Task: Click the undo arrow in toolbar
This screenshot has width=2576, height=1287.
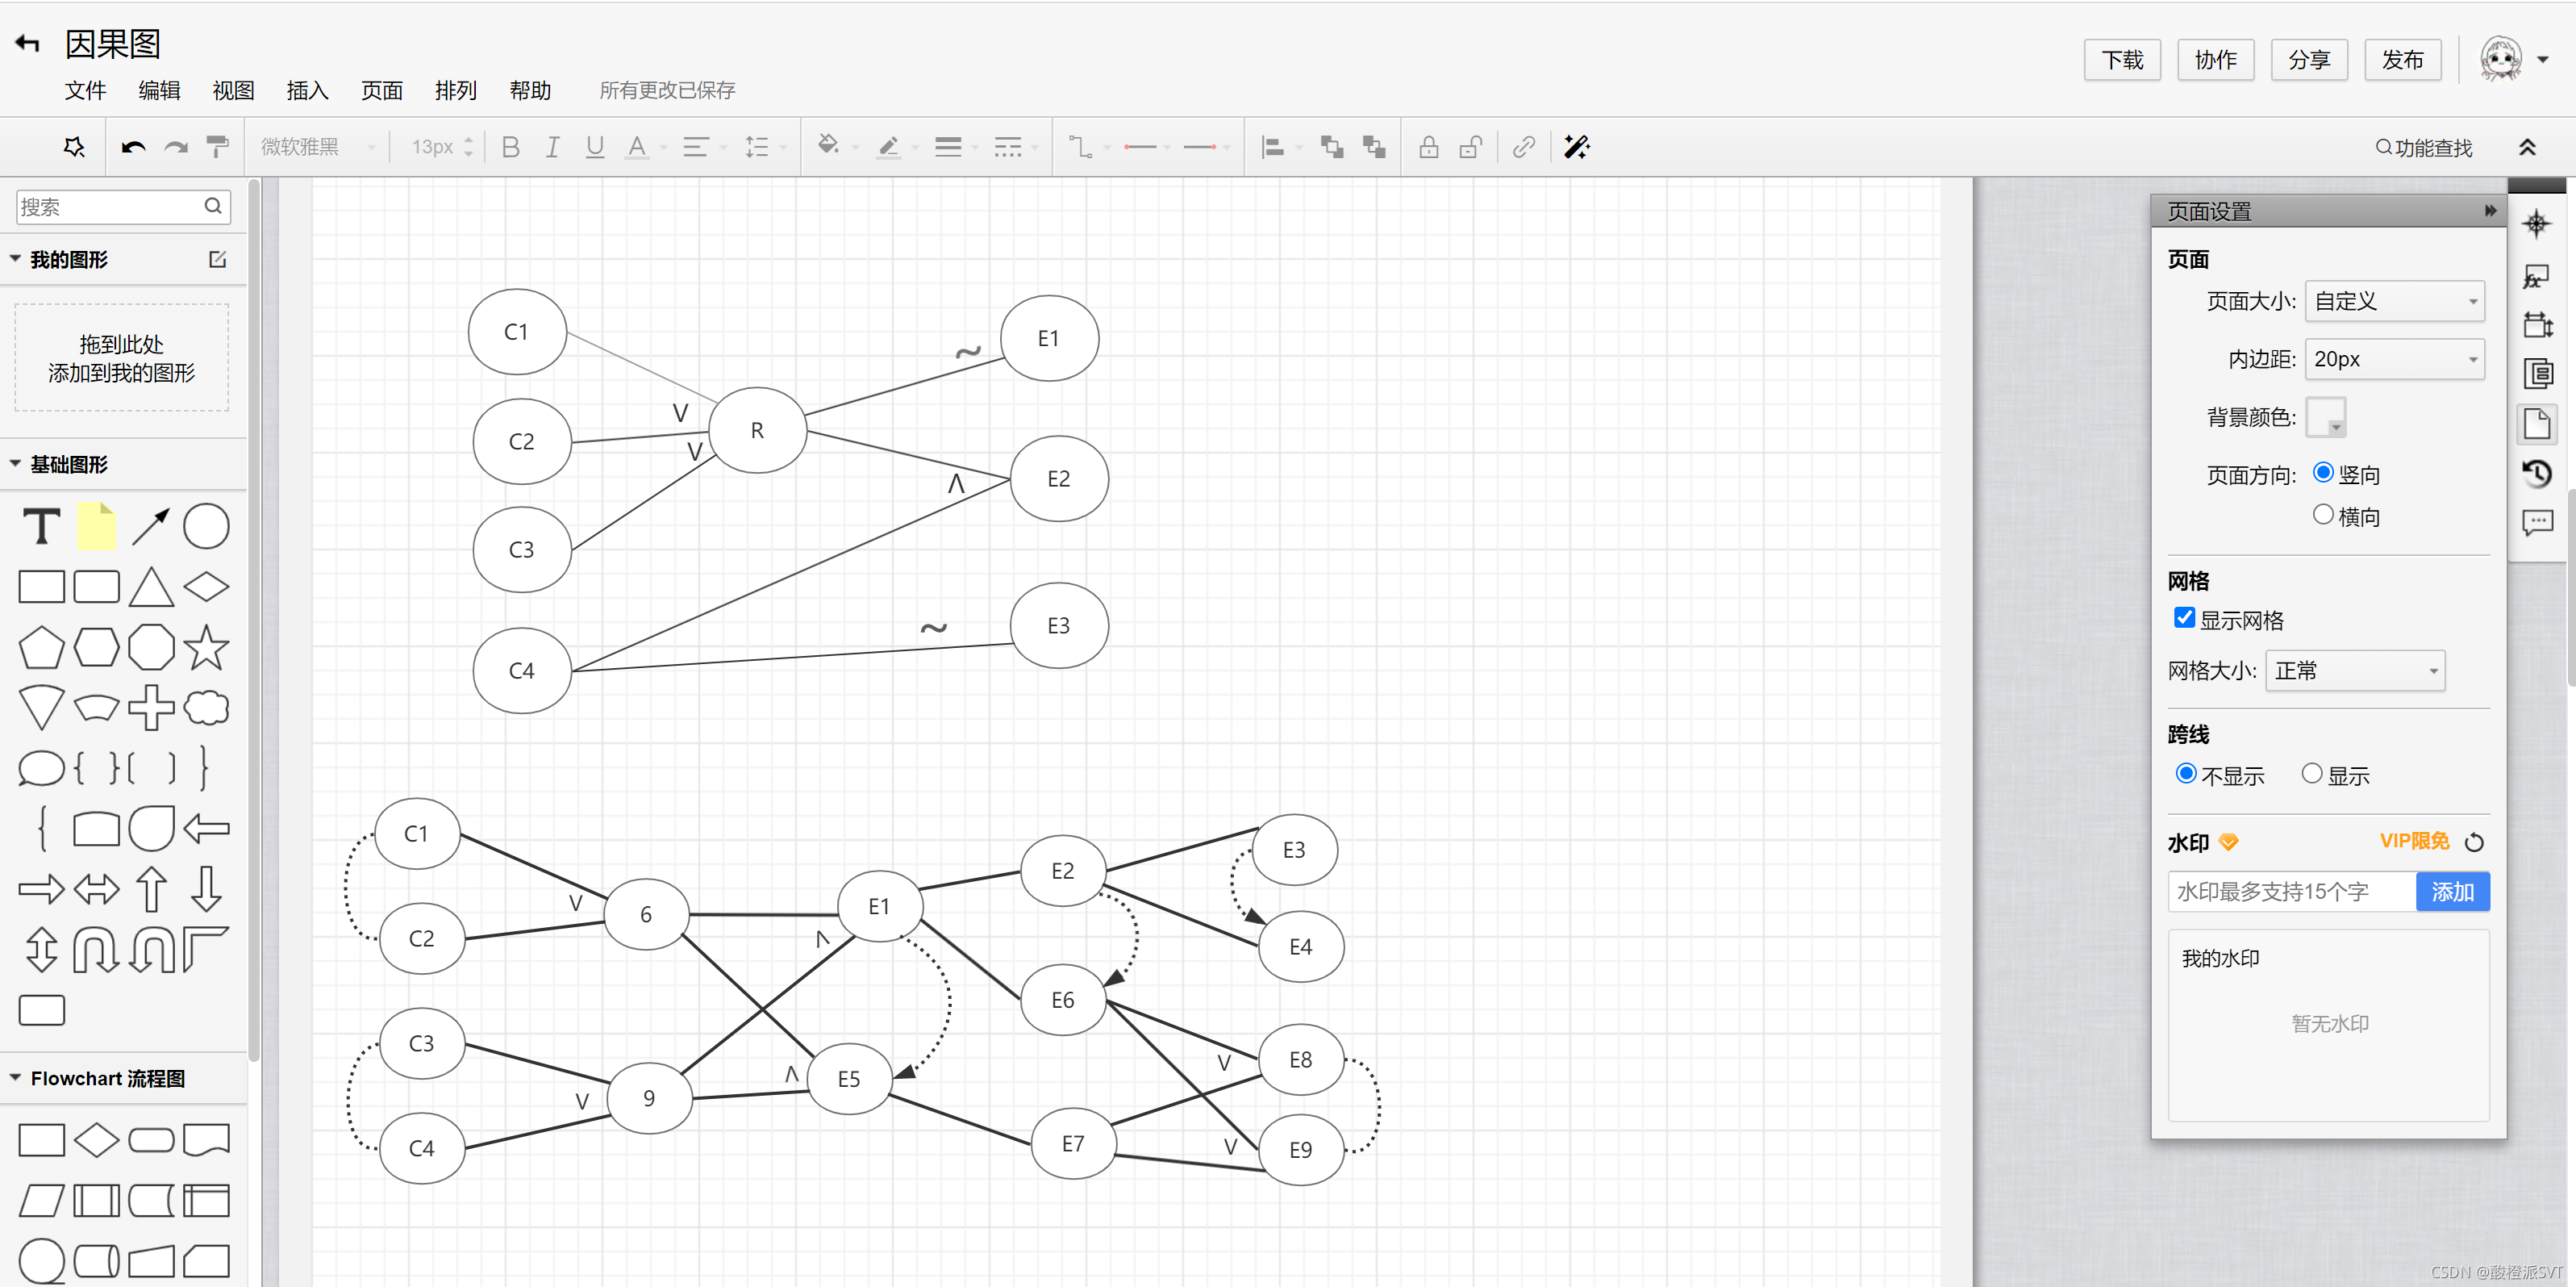Action: 133,147
